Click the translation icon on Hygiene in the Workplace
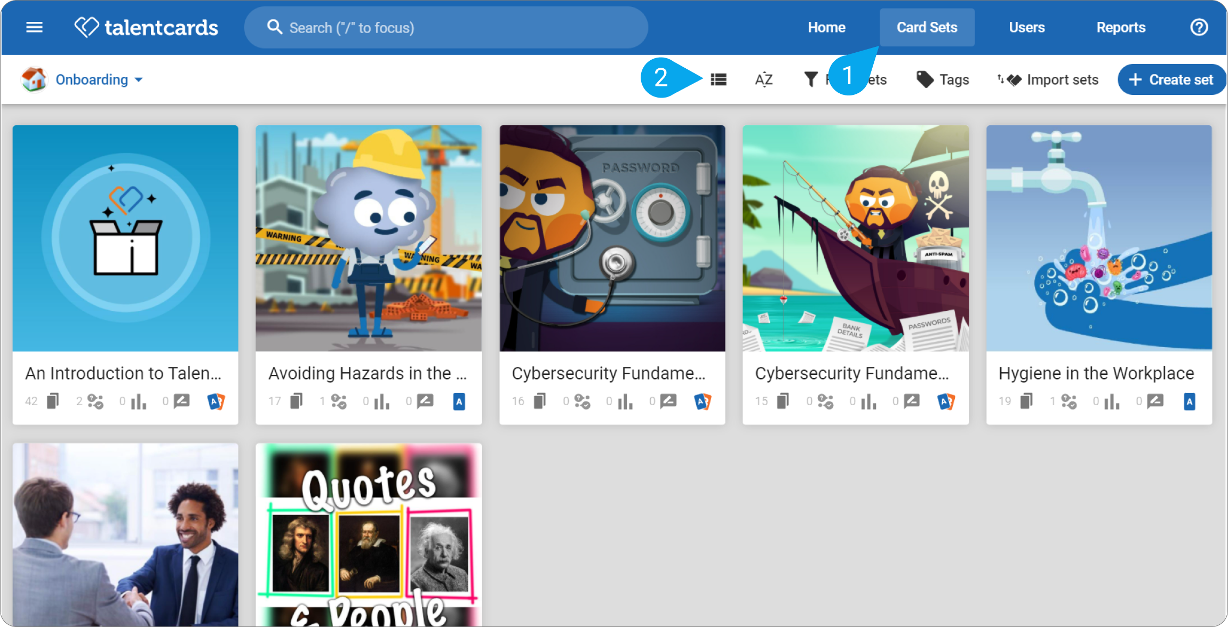1228x627 pixels. tap(1189, 401)
